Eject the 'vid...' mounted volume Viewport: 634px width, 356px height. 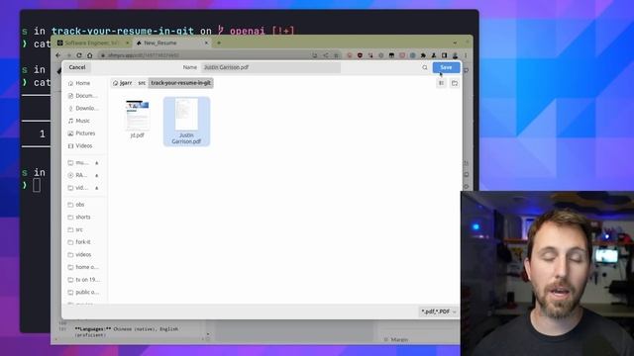[97, 188]
